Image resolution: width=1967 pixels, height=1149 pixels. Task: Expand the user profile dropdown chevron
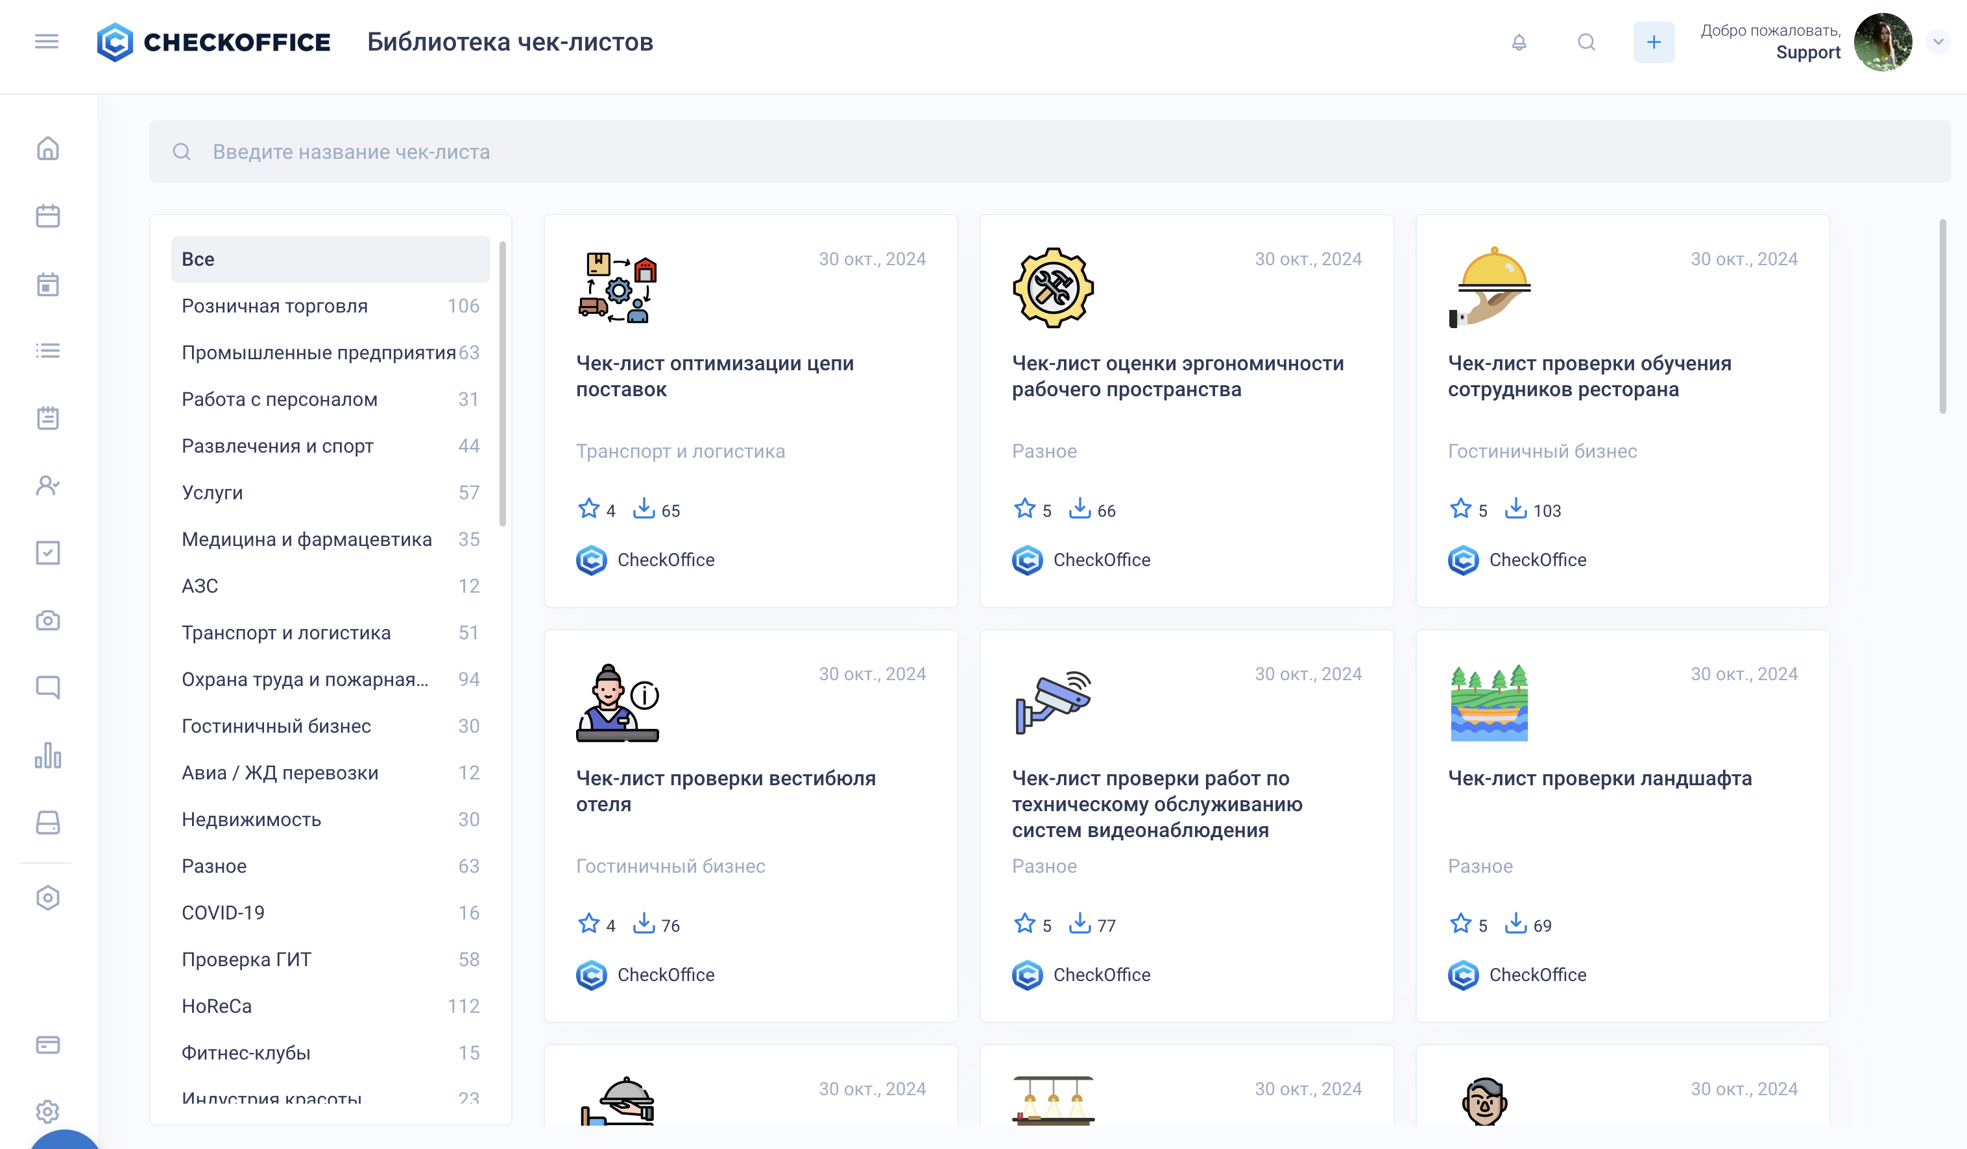point(1938,42)
